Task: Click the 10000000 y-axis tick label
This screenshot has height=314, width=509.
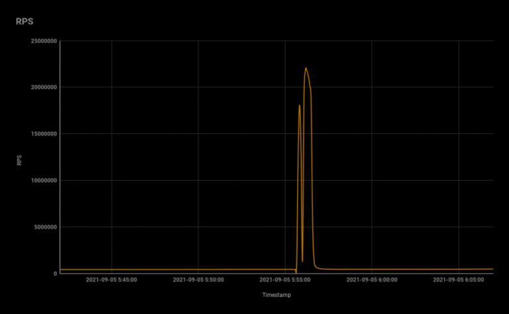Action: pos(40,180)
